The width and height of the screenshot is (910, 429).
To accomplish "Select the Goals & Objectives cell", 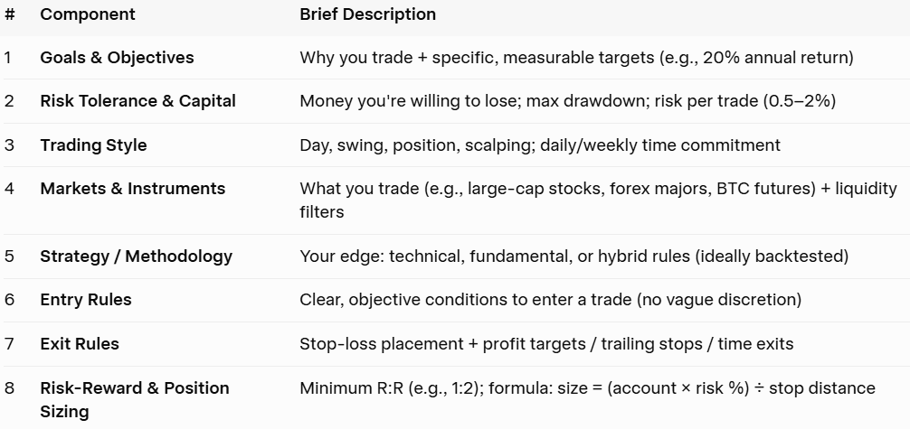I will tap(117, 58).
